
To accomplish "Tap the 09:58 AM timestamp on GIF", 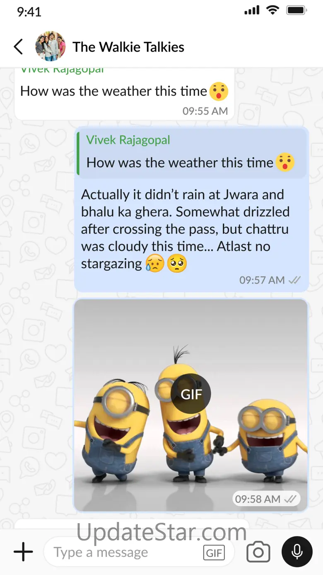I will tap(258, 499).
